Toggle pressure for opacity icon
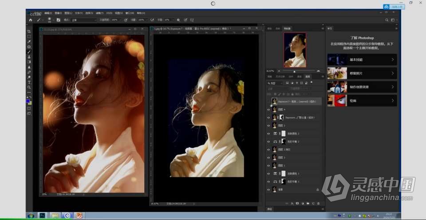This screenshot has height=220, width=426. 126,20
